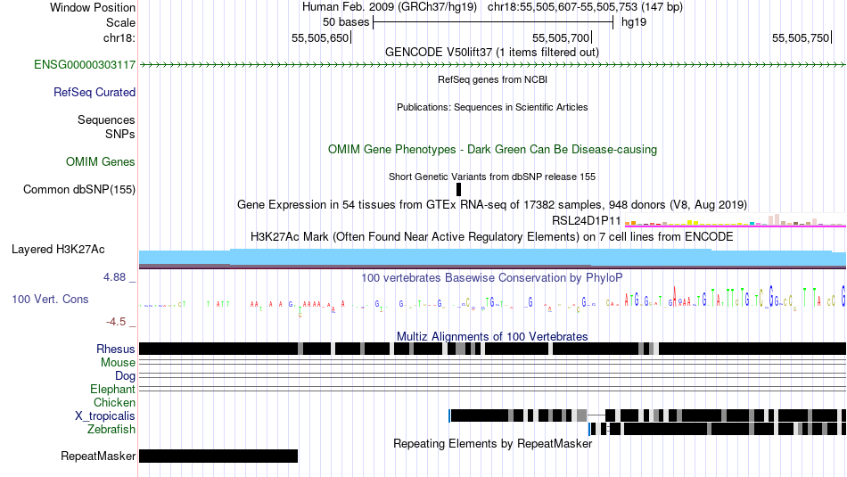Click the Multiz Alignments of 100 Vertebrates title
This screenshot has width=847, height=477.
click(x=492, y=336)
